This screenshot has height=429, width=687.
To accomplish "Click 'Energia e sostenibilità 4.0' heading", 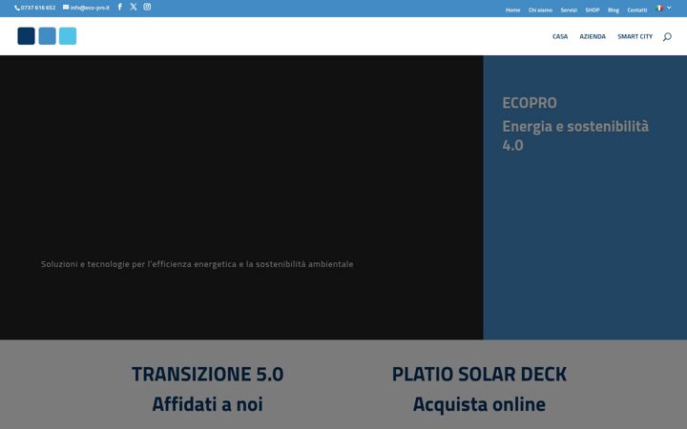I will pos(575,135).
